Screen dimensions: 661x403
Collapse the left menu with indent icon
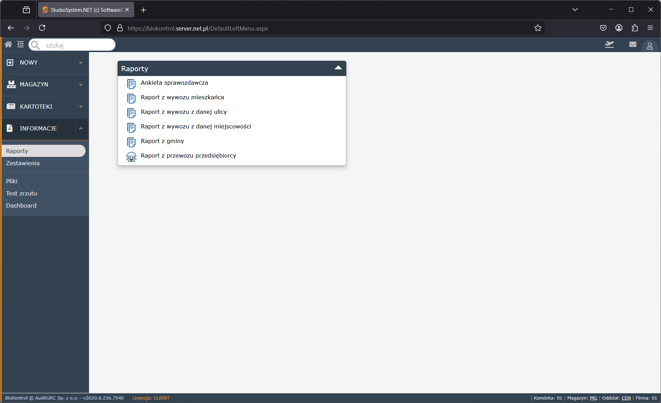tap(21, 44)
